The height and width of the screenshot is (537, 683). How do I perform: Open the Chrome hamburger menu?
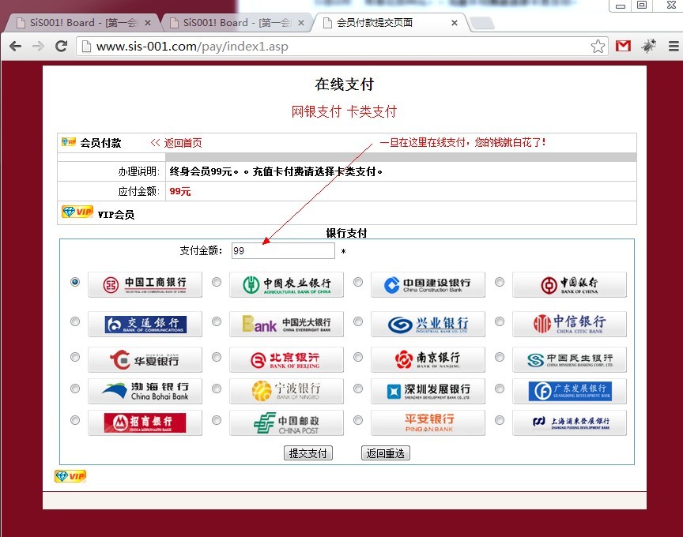(x=674, y=46)
